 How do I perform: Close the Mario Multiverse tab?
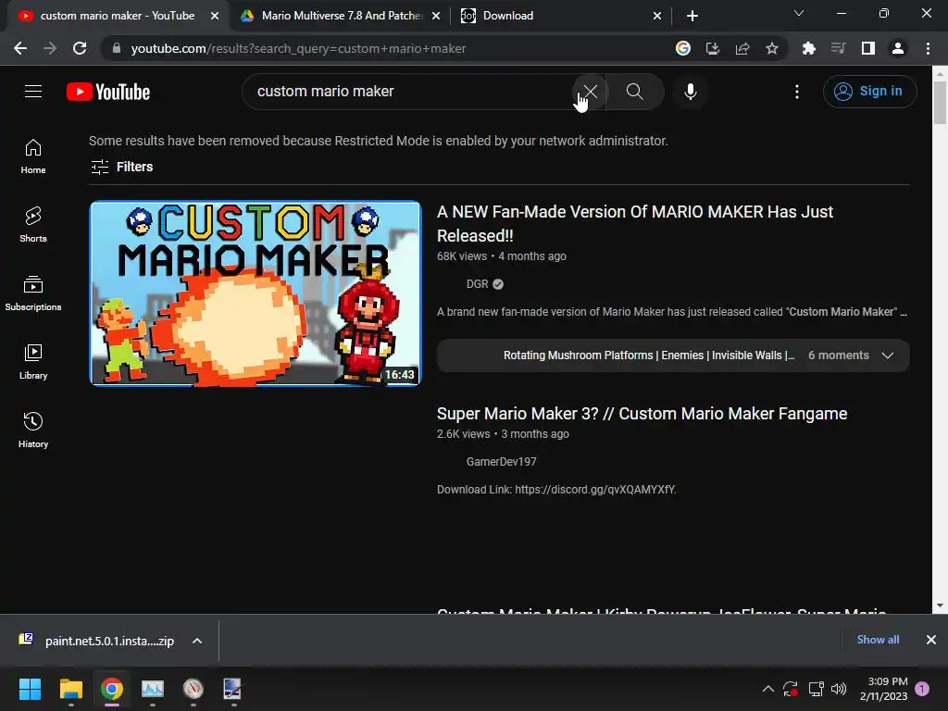tap(436, 17)
